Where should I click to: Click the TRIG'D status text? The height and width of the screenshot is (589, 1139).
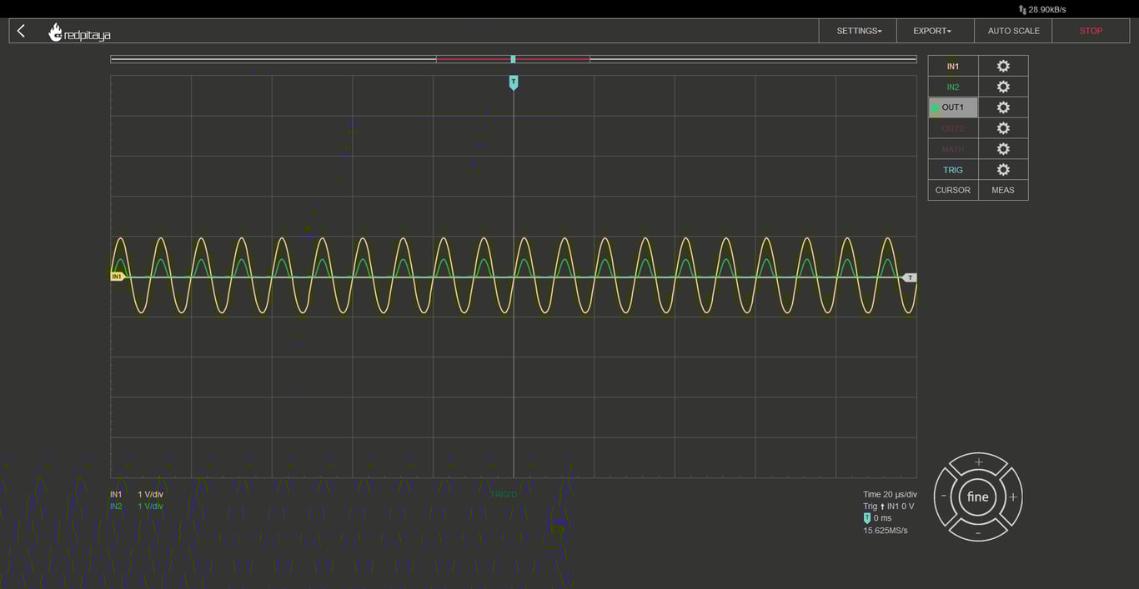[504, 495]
